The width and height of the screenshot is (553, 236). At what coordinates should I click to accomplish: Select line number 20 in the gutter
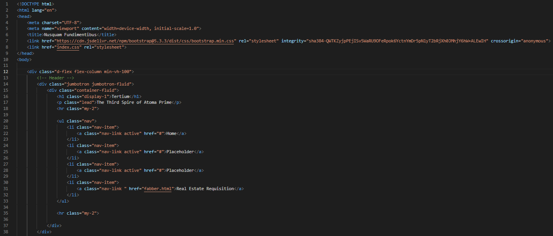(6, 121)
